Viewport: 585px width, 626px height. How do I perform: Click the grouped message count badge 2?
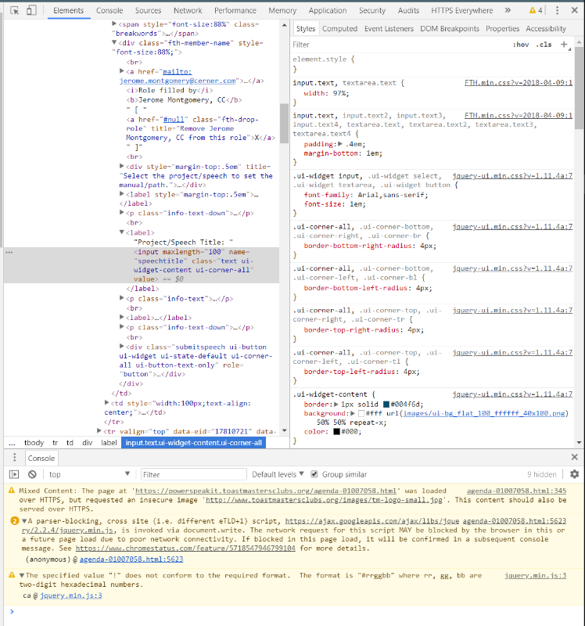(14, 521)
